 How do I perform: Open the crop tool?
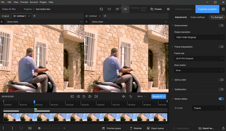pos(131,97)
